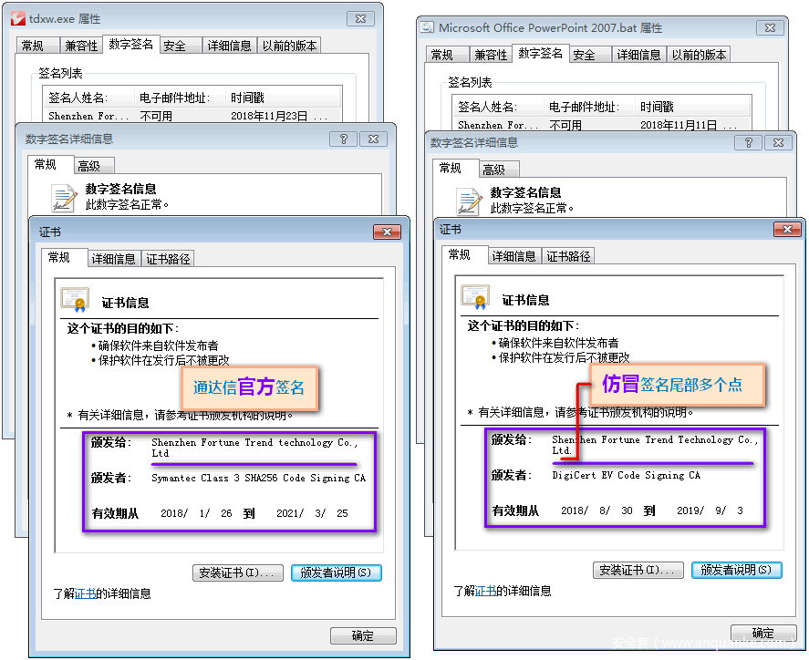The height and width of the screenshot is (660, 809).
Task: Open 兼容性 tab in PowerPoint 2007.bat properties
Action: click(x=491, y=54)
